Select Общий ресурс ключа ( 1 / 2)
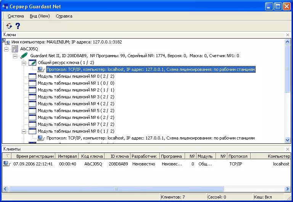 pyautogui.click(x=66, y=63)
